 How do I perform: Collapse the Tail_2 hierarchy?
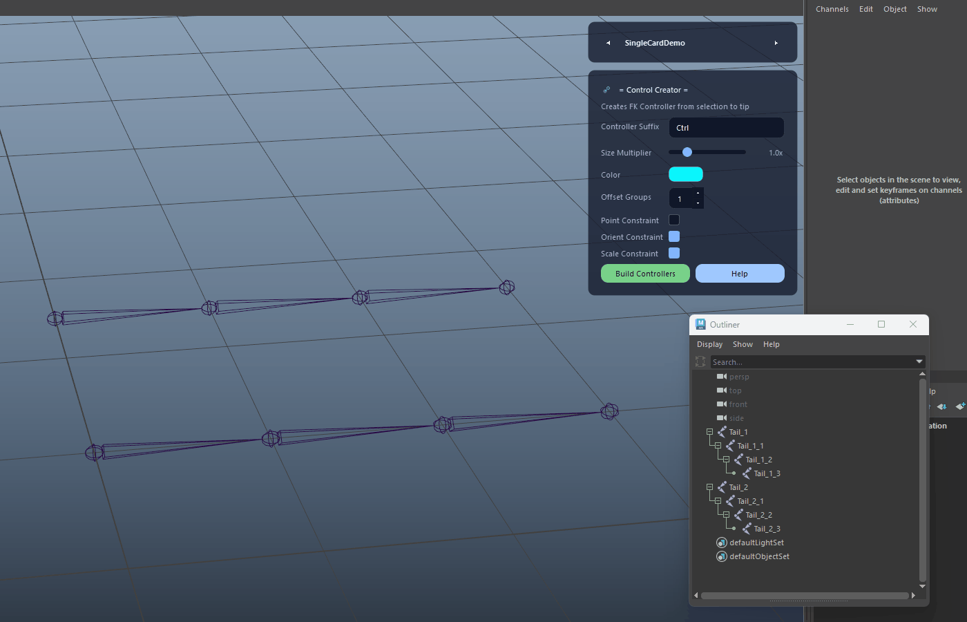709,487
